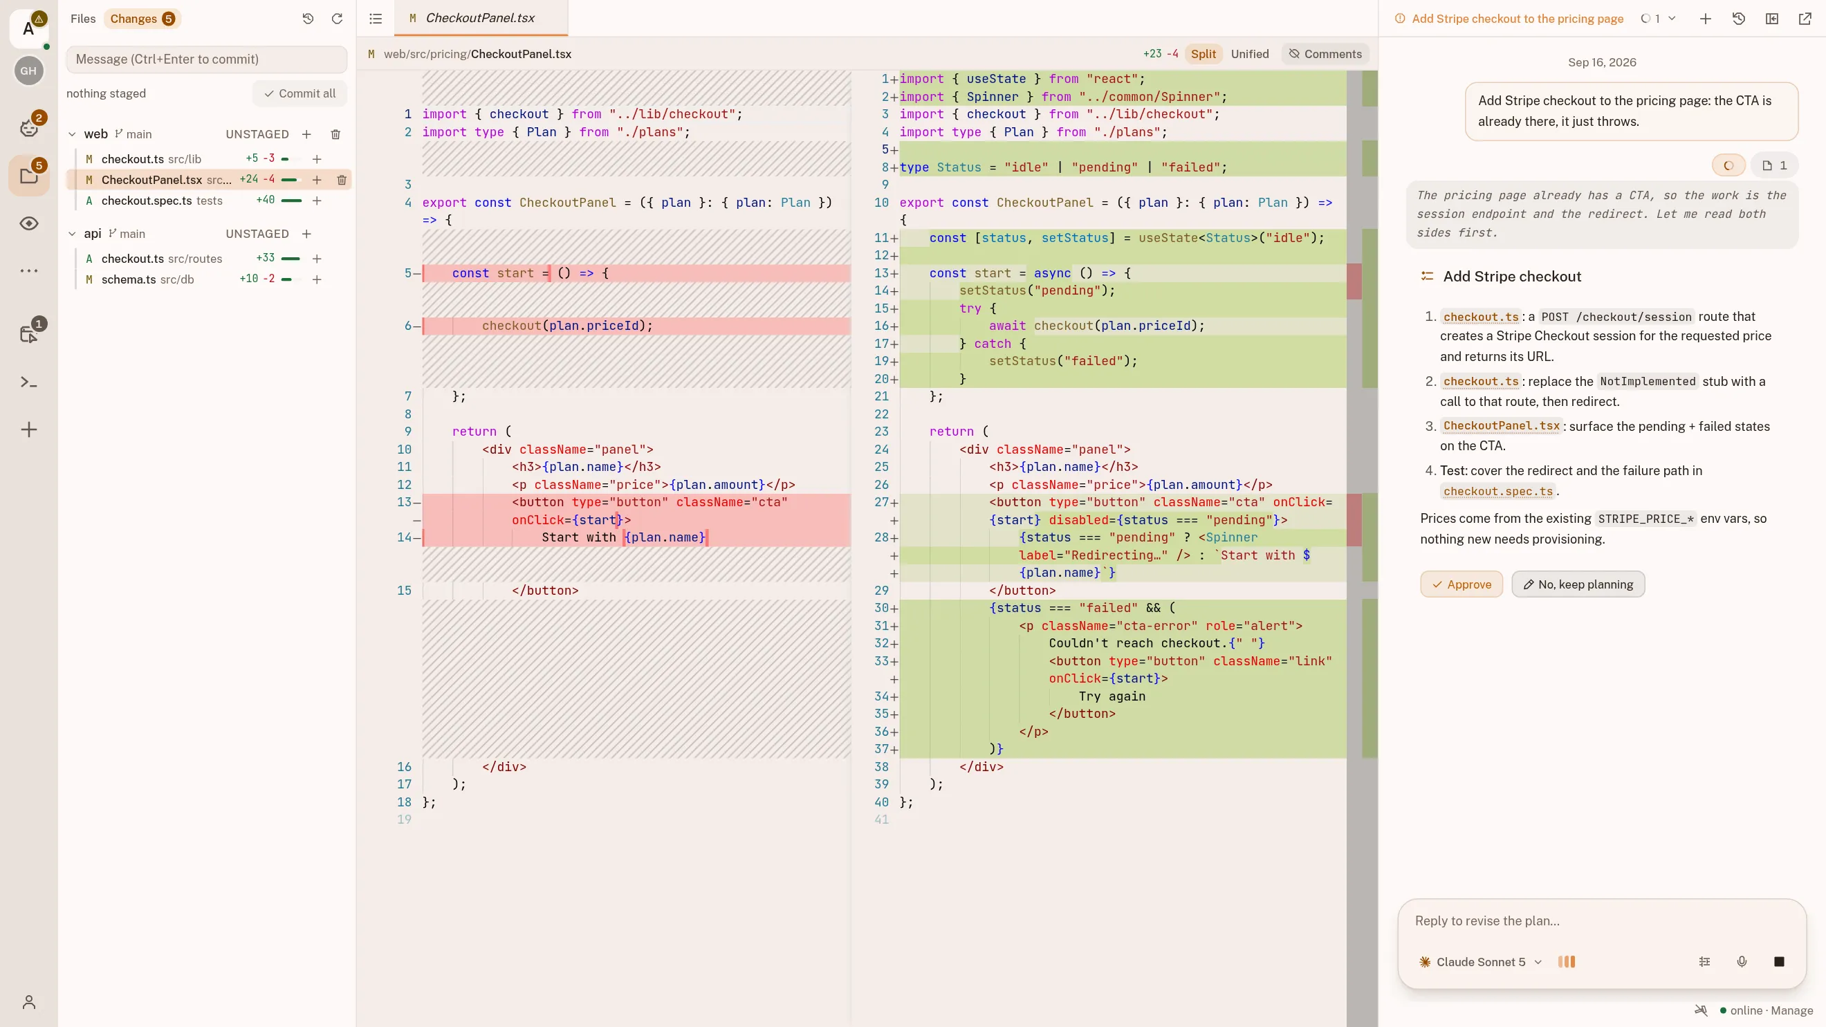This screenshot has width=1826, height=1027.
Task: Open the agents sidebar icon with badge 2
Action: (29, 127)
